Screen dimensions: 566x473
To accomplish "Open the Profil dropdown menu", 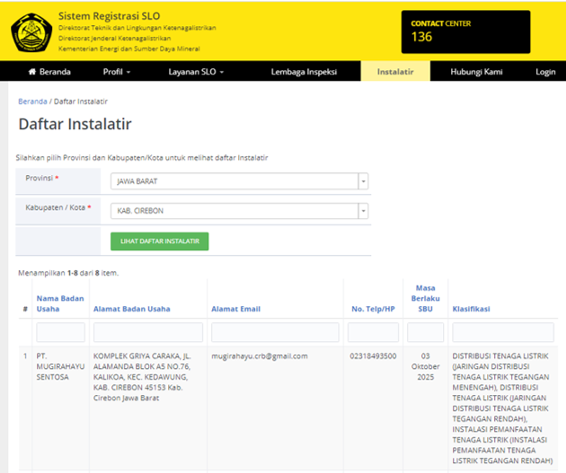I will (116, 72).
